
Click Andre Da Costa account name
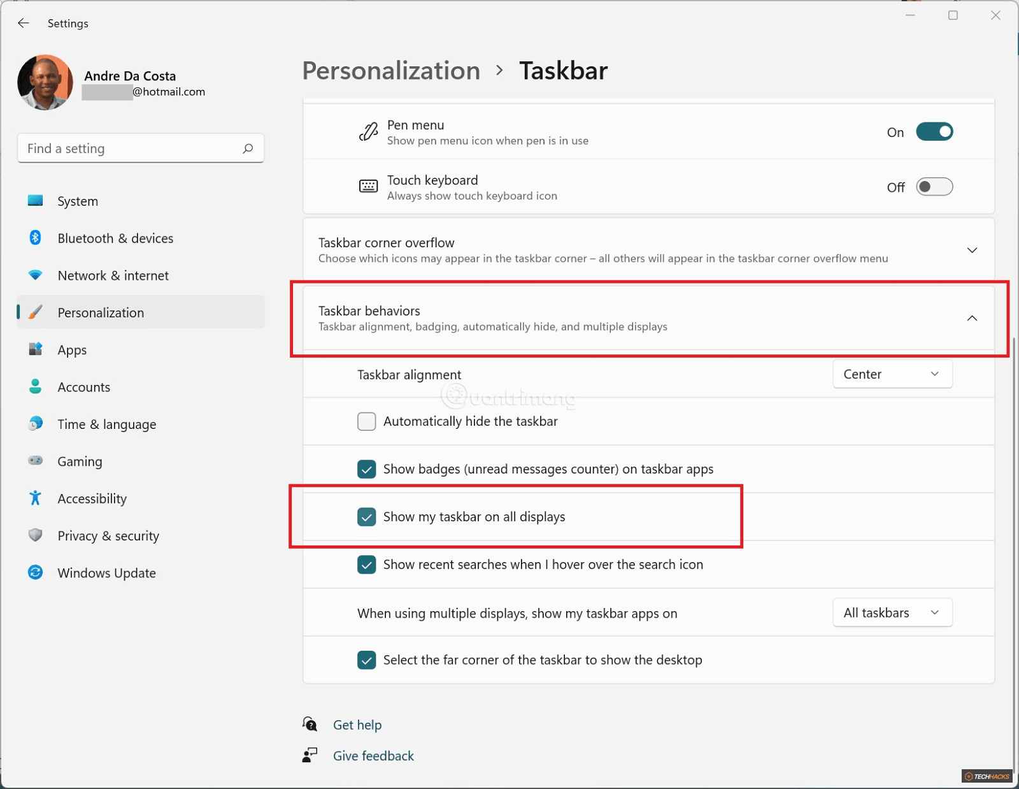130,76
